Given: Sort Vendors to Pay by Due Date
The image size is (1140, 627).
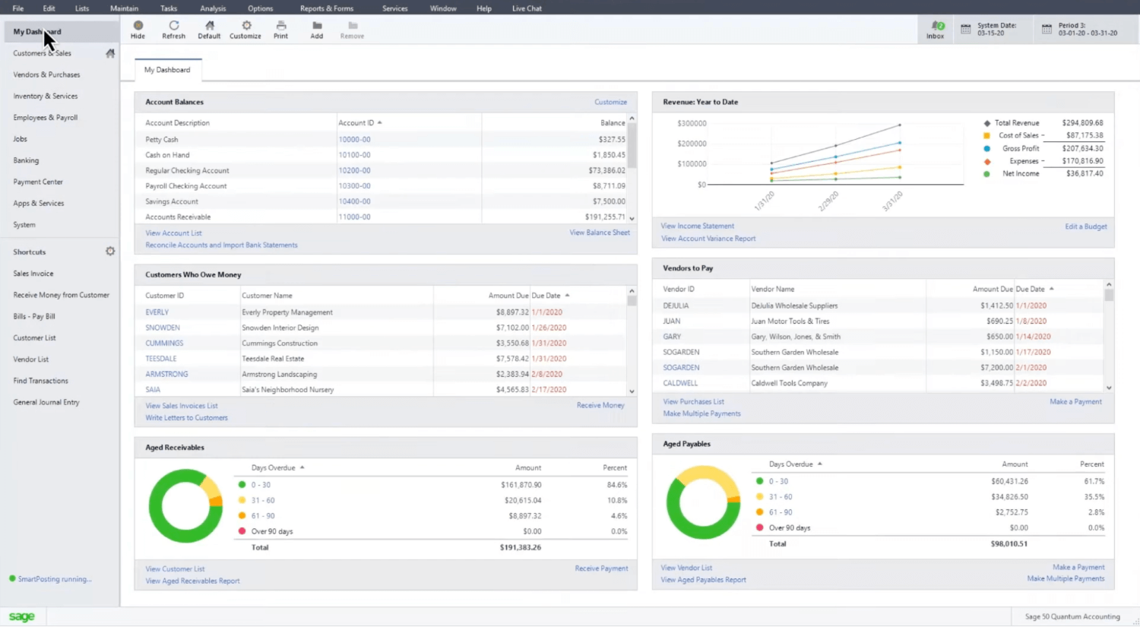Looking at the screenshot, I should (1034, 289).
